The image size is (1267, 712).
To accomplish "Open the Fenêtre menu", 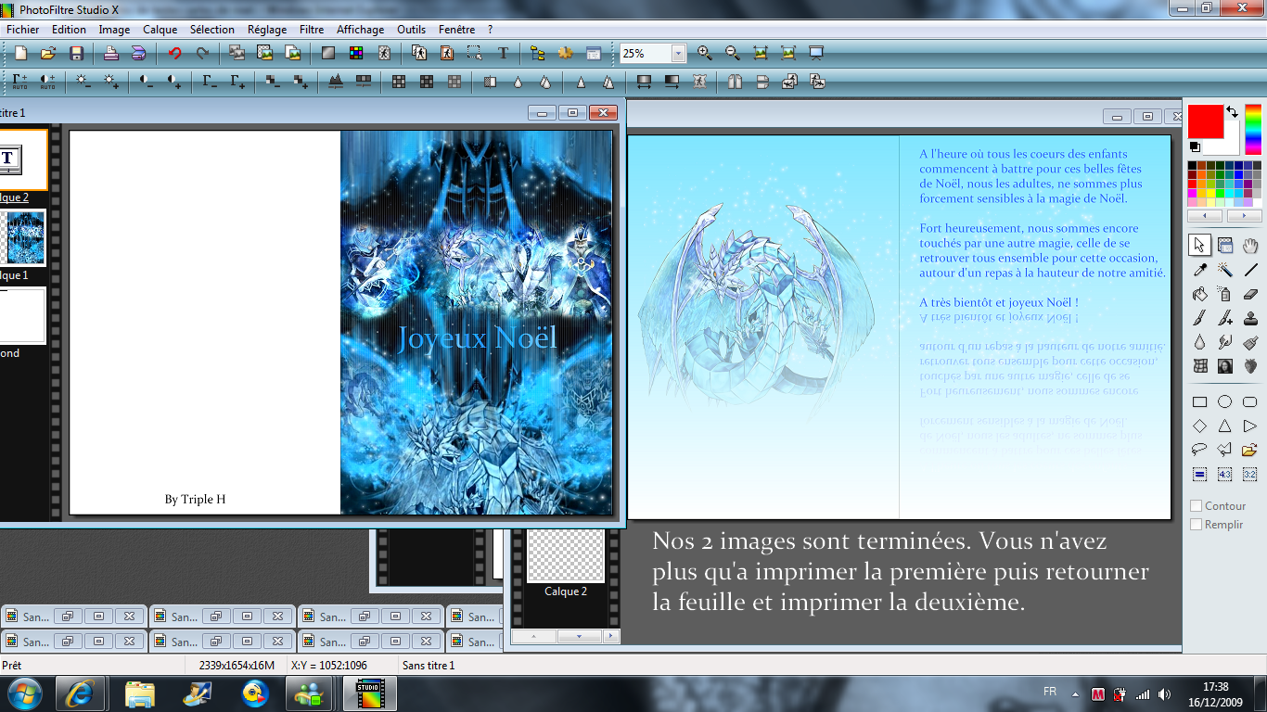I will point(456,30).
